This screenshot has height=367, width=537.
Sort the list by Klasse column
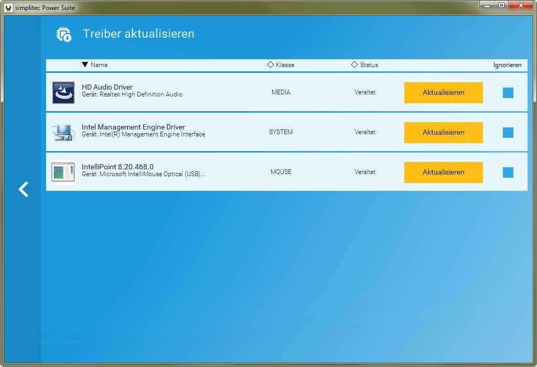[281, 64]
